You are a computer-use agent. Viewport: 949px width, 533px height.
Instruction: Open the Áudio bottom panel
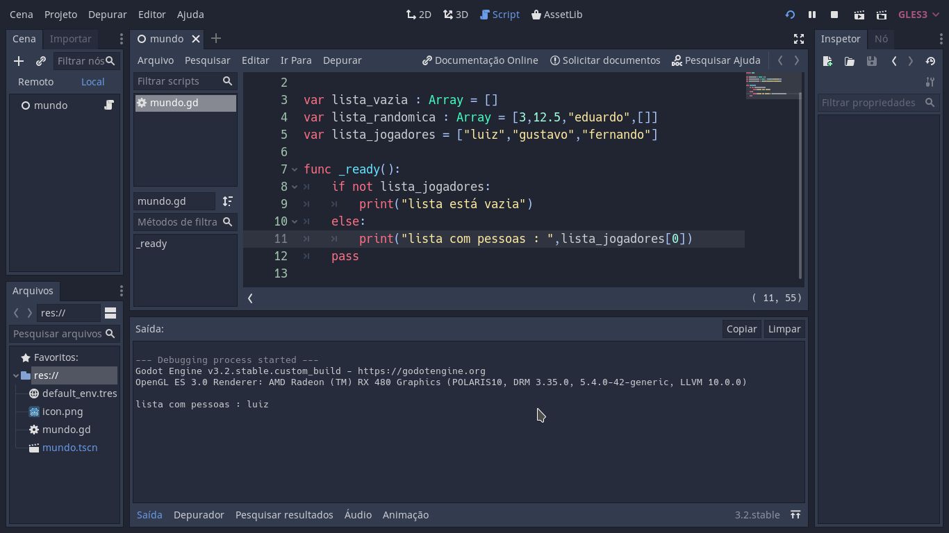(358, 515)
